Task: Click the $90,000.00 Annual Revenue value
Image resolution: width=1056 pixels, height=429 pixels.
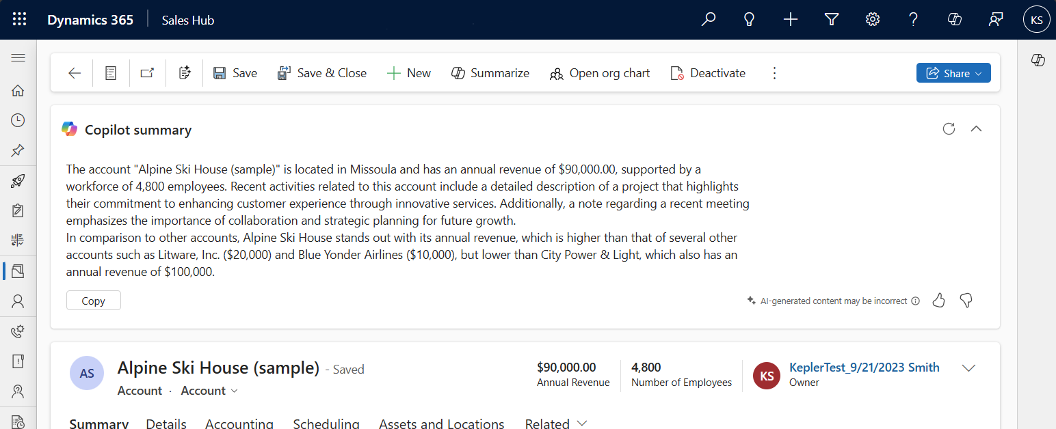Action: (566, 368)
